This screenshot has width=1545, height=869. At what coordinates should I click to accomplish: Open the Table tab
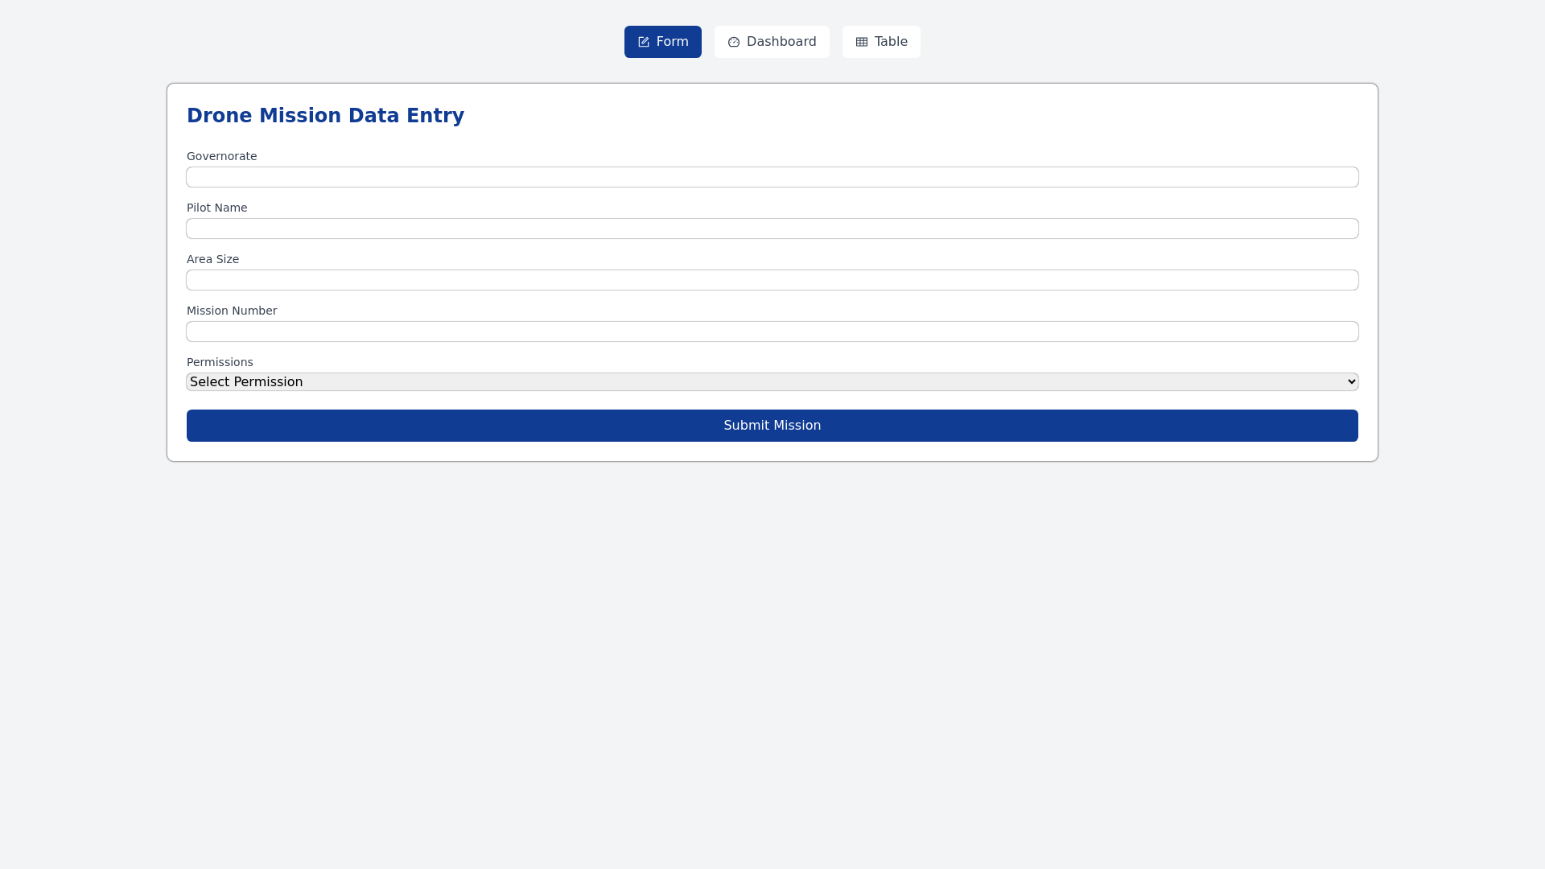(881, 42)
